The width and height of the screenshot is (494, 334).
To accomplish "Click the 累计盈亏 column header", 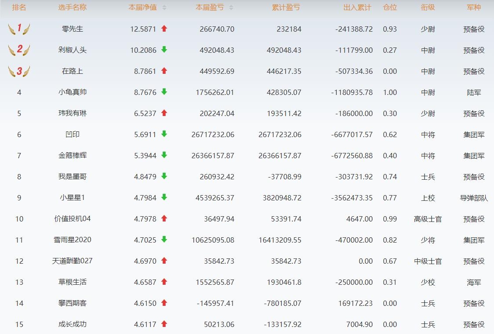I will [287, 7].
